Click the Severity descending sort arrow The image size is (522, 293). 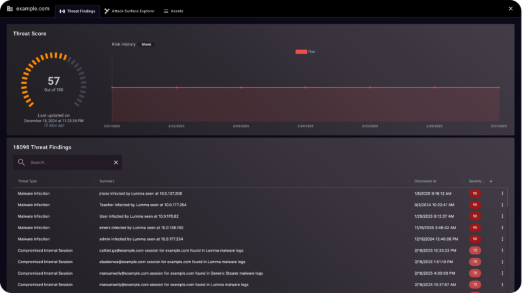click(x=491, y=181)
